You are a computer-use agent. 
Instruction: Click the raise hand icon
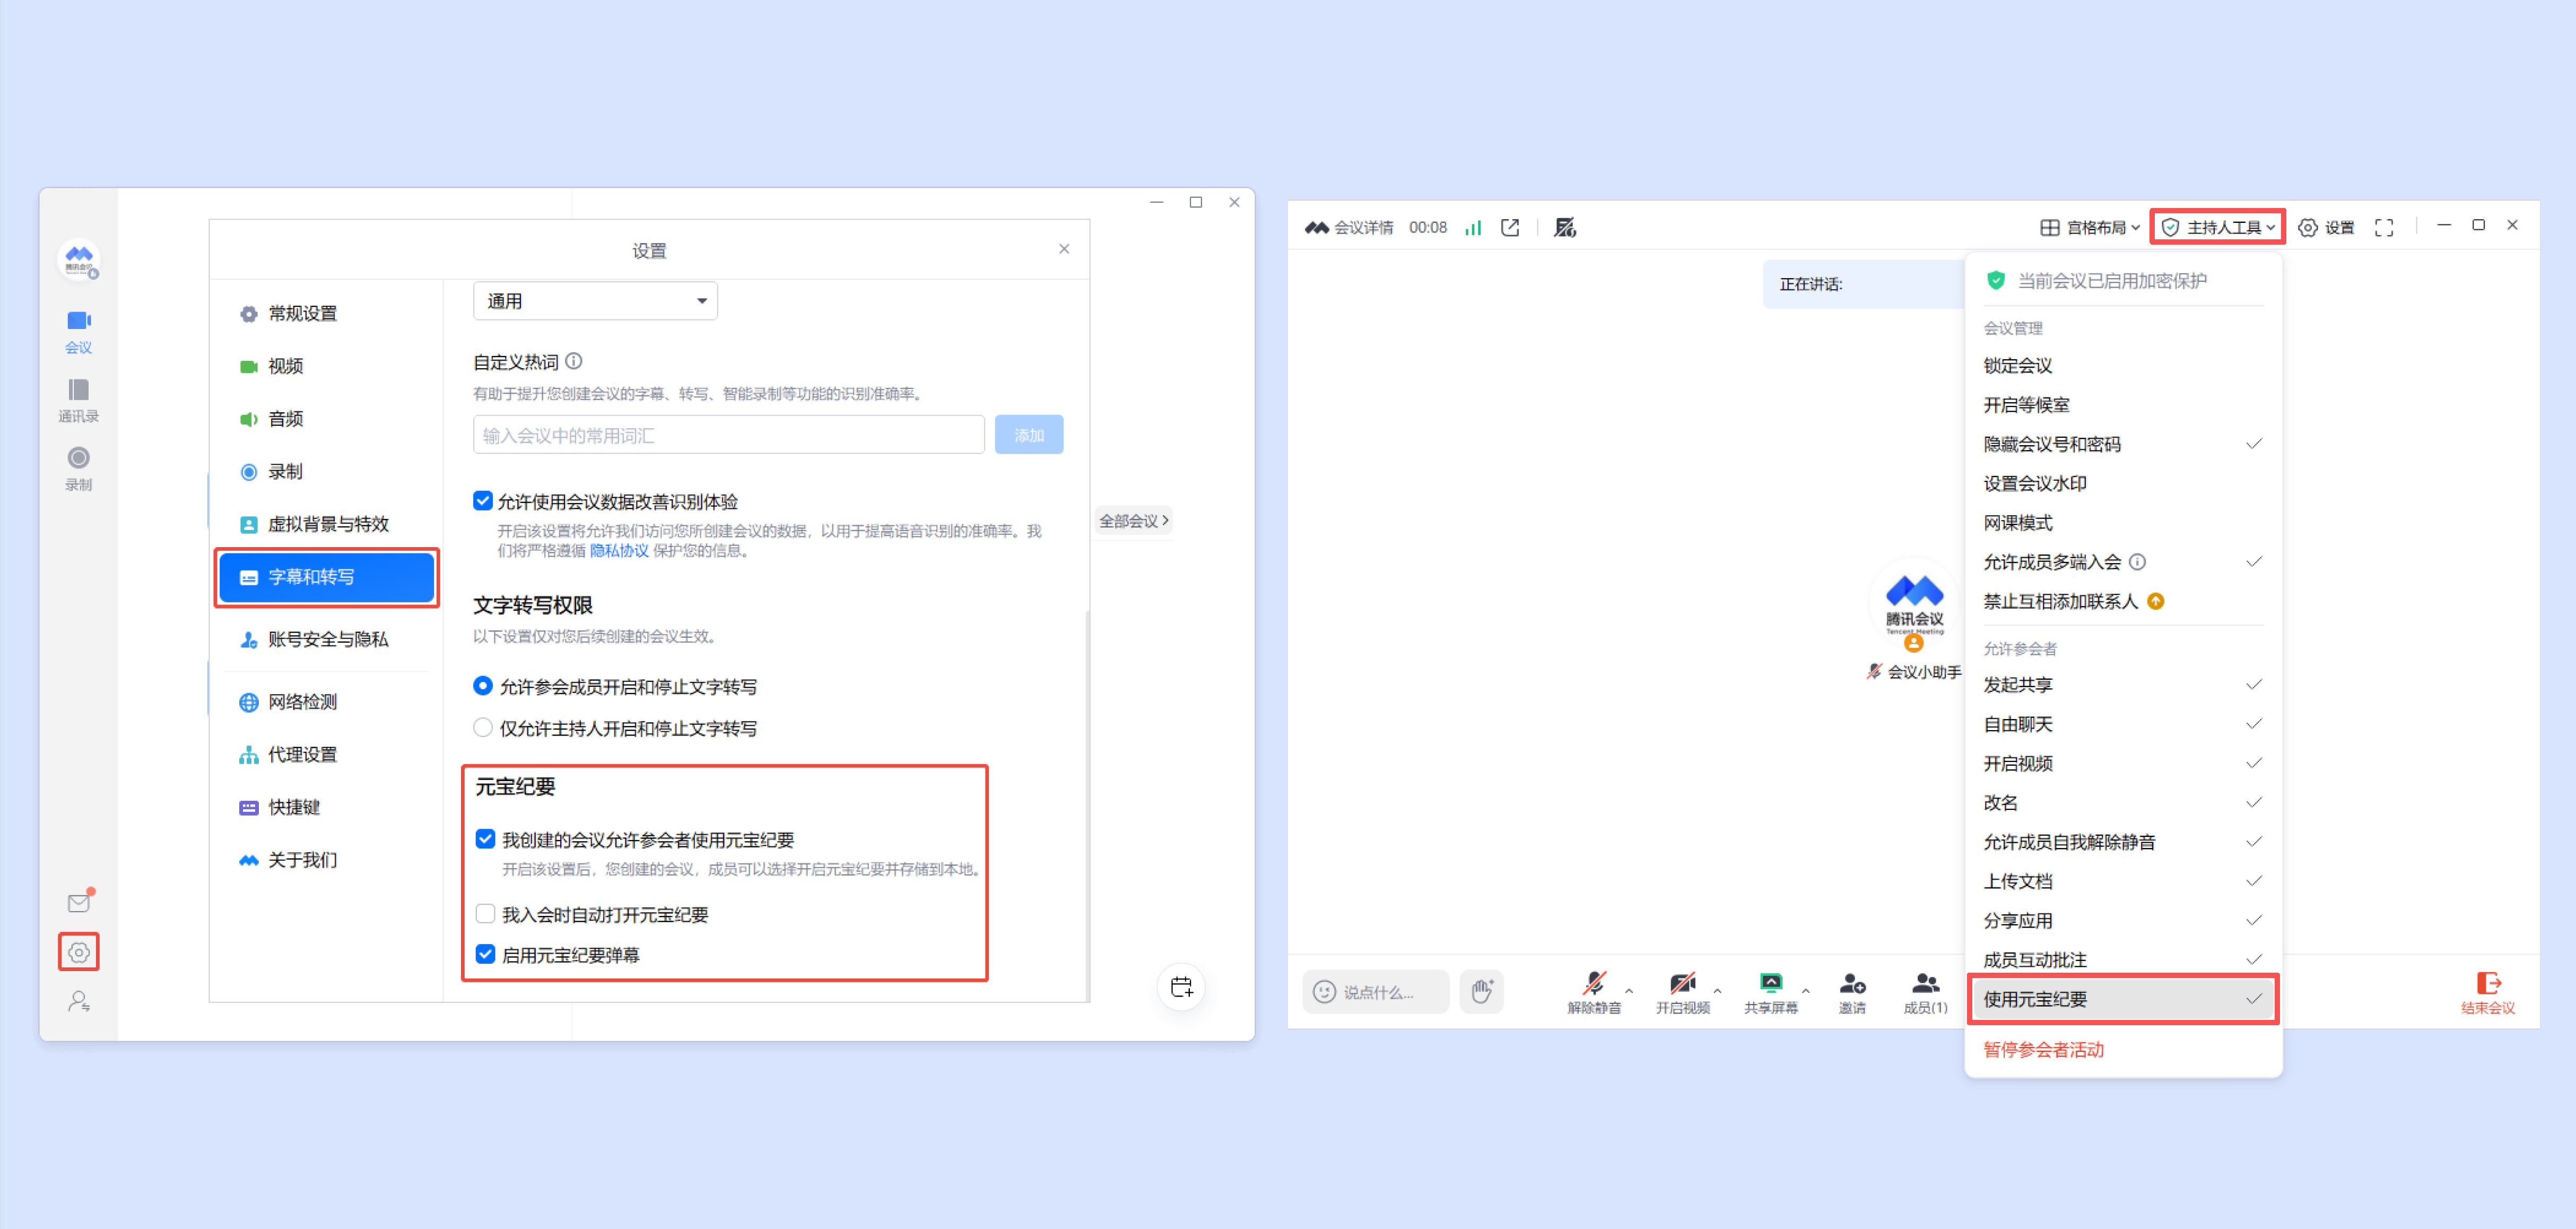[1481, 991]
